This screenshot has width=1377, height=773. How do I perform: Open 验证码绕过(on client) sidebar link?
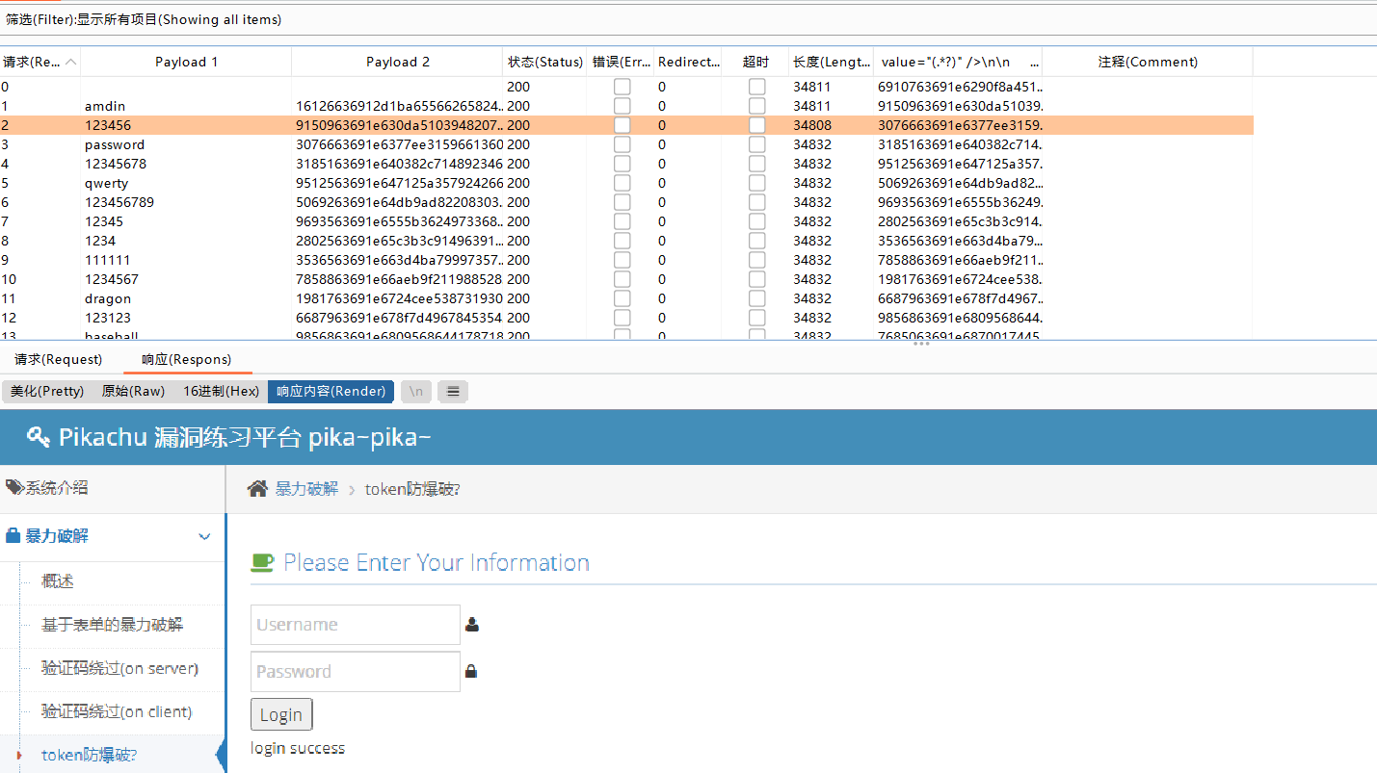pos(117,711)
